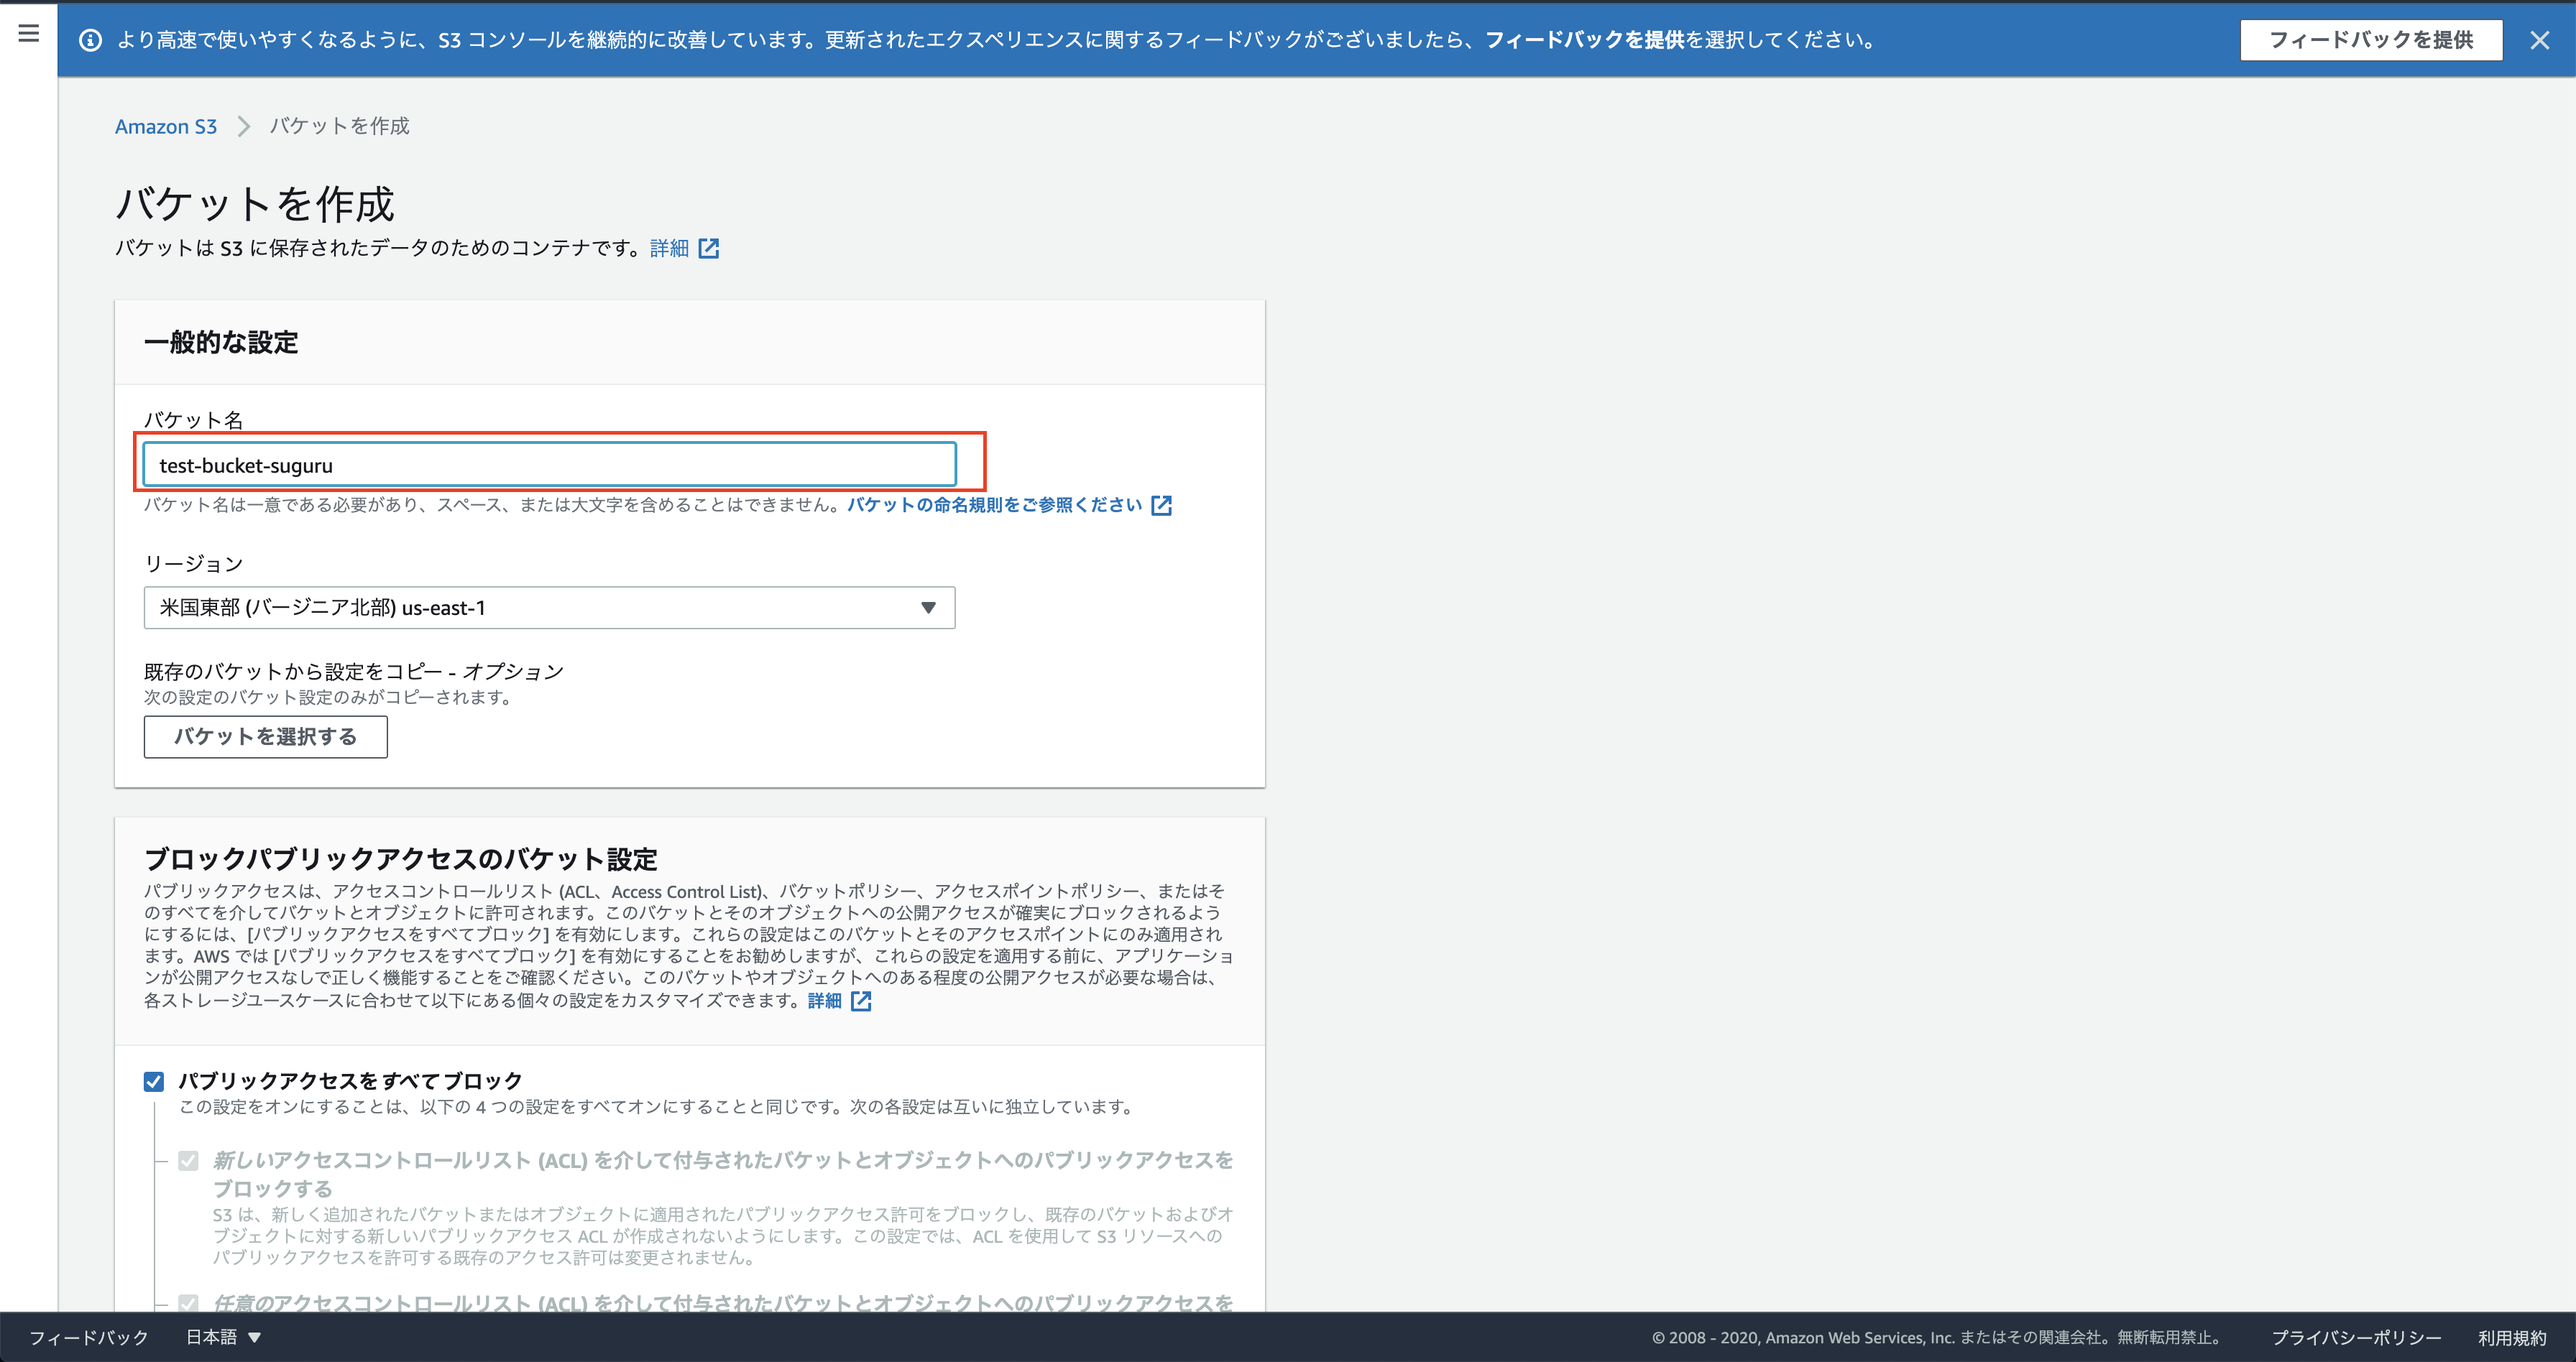This screenshot has width=2576, height=1362.
Task: Toggle the any ACL public access block checkbox
Action: tap(188, 1303)
